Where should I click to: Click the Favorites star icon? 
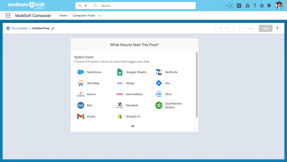point(226,6)
